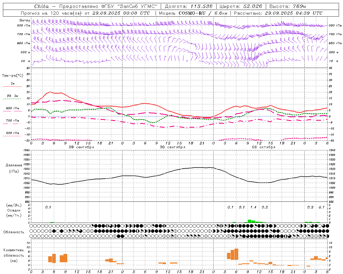Click "Рассчитано: 29.09.2025 04:39 UTC" text

[278, 13]
